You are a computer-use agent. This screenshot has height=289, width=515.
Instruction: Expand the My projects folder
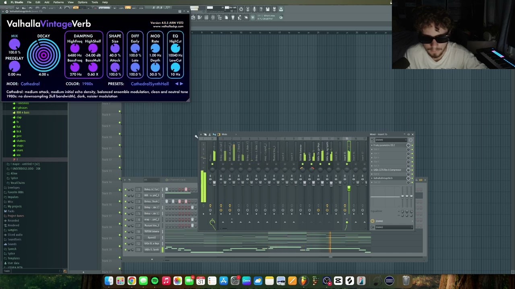(x=14, y=206)
